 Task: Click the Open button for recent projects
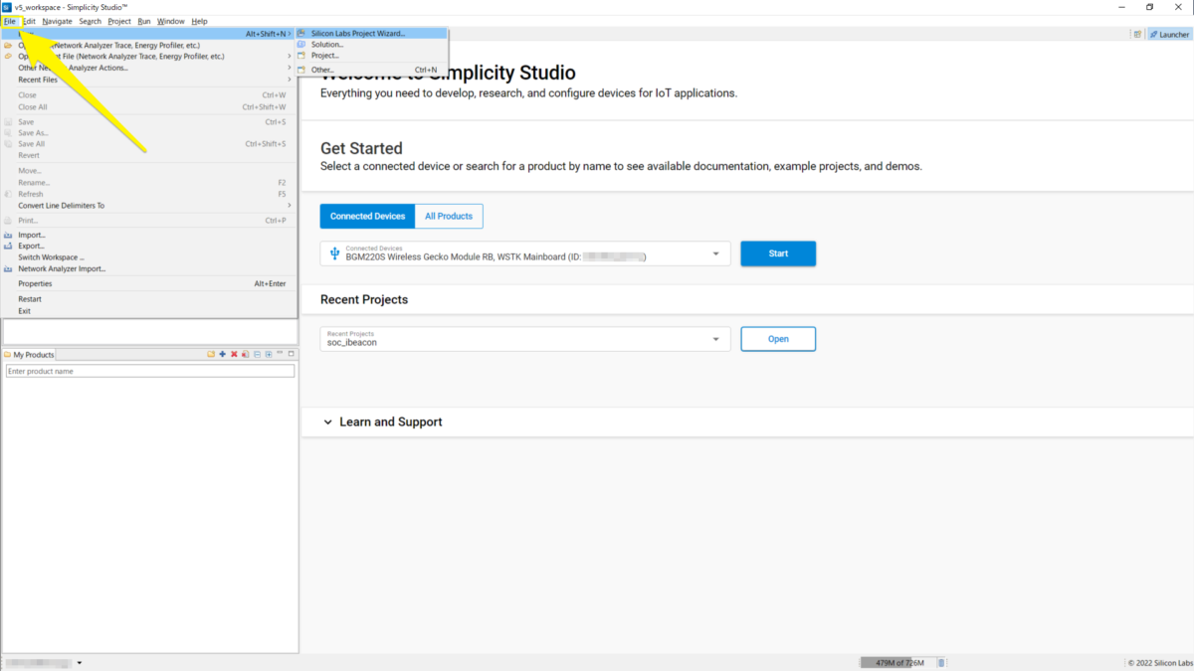tap(778, 339)
